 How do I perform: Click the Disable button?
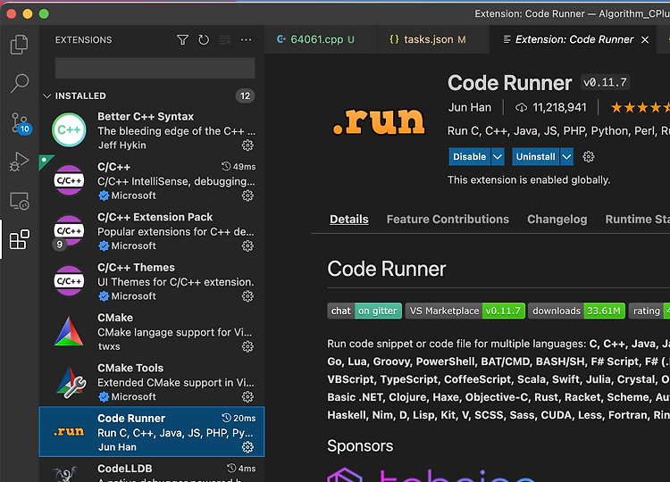click(469, 157)
